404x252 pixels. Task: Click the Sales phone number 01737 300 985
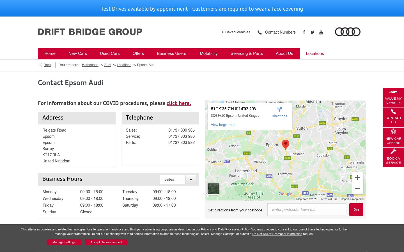coord(182,130)
